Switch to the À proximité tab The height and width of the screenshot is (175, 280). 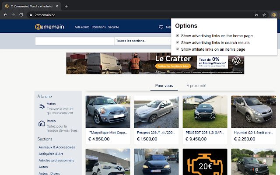point(196,86)
